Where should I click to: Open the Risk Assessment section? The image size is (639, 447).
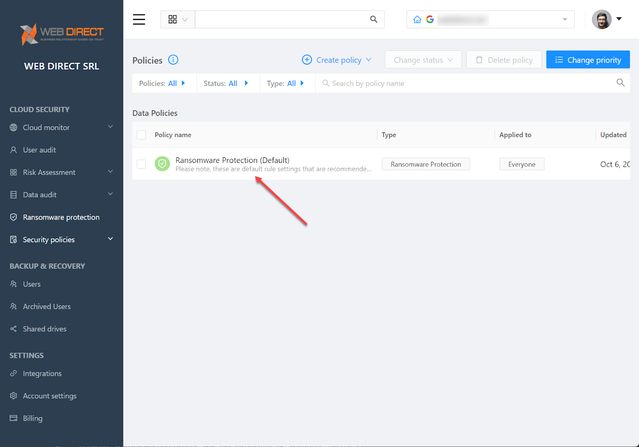[x=49, y=172]
